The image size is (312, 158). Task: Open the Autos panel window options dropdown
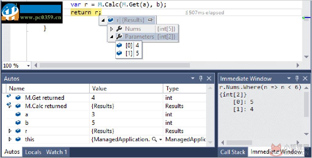(193, 78)
